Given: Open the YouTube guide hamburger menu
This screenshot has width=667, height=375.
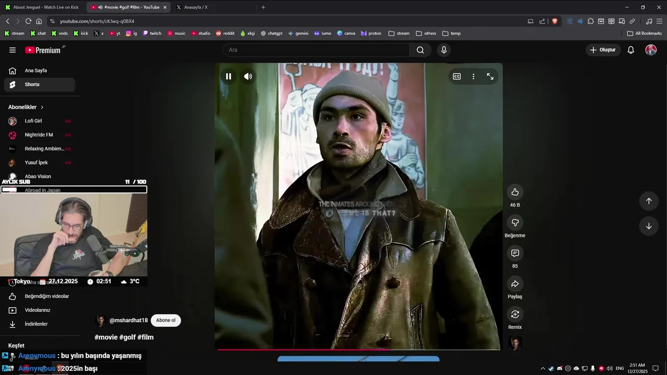Looking at the screenshot, I should point(13,50).
